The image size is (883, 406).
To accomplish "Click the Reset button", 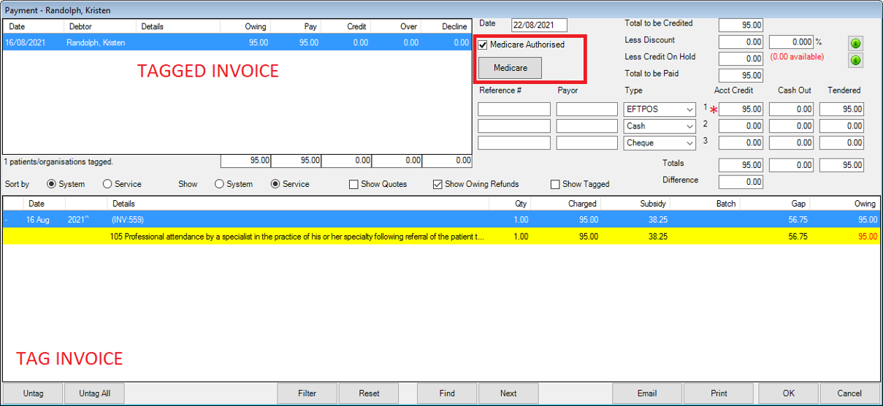I will pos(370,393).
